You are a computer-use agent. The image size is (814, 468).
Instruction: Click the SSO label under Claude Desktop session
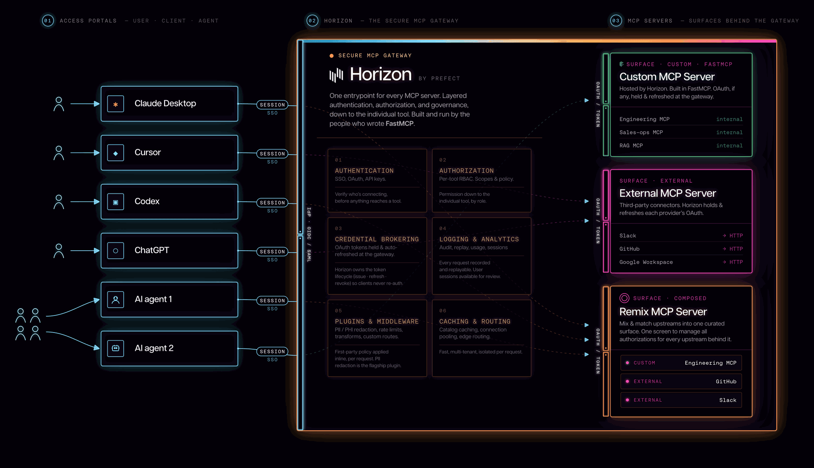pyautogui.click(x=272, y=113)
